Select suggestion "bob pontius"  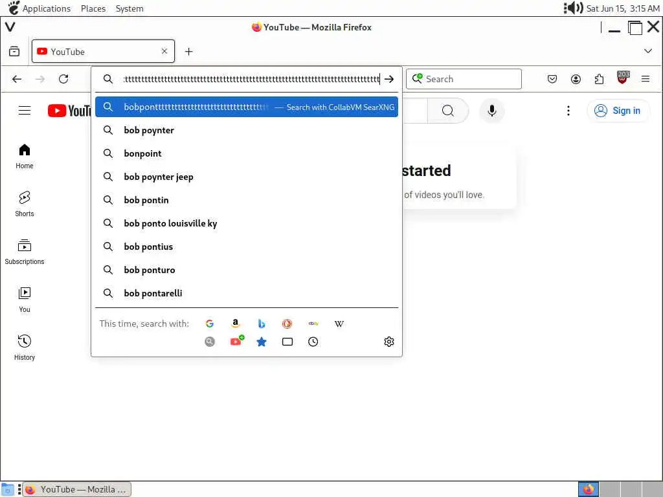click(247, 247)
